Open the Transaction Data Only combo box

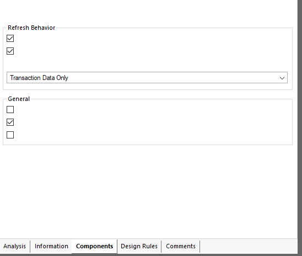tap(147, 78)
